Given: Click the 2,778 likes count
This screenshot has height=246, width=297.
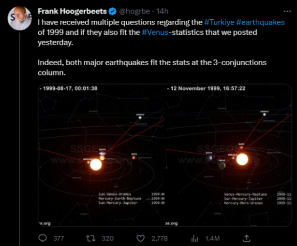Looking at the screenshot, I should [x=159, y=238].
